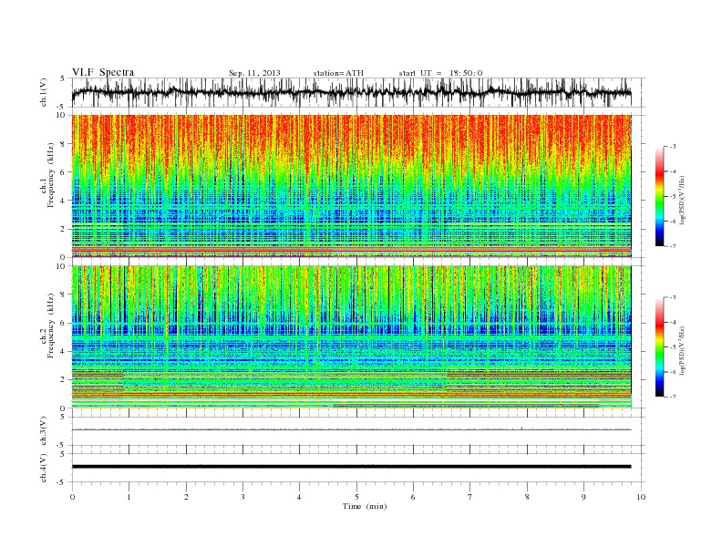Click the log(PSD) label of ch.1 colorbar

click(682, 199)
